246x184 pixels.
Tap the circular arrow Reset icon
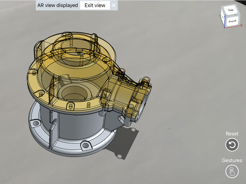click(x=232, y=145)
